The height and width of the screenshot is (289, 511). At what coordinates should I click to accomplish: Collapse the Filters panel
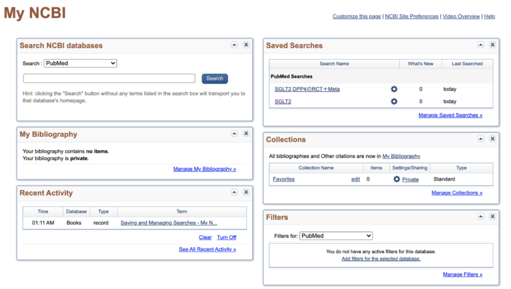(480, 217)
